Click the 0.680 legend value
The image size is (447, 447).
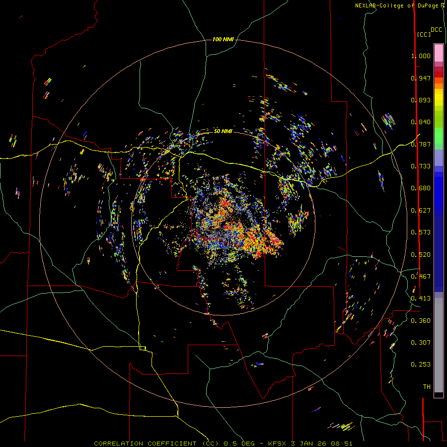(x=421, y=188)
